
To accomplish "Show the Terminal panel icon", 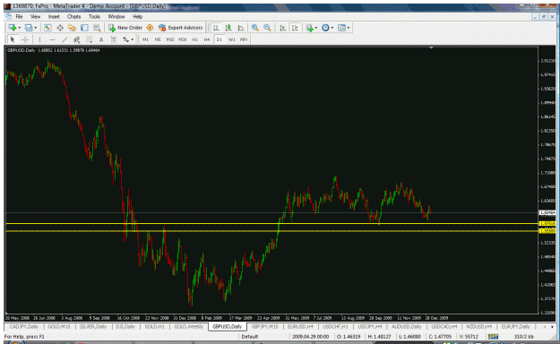I will pyautogui.click(x=84, y=28).
